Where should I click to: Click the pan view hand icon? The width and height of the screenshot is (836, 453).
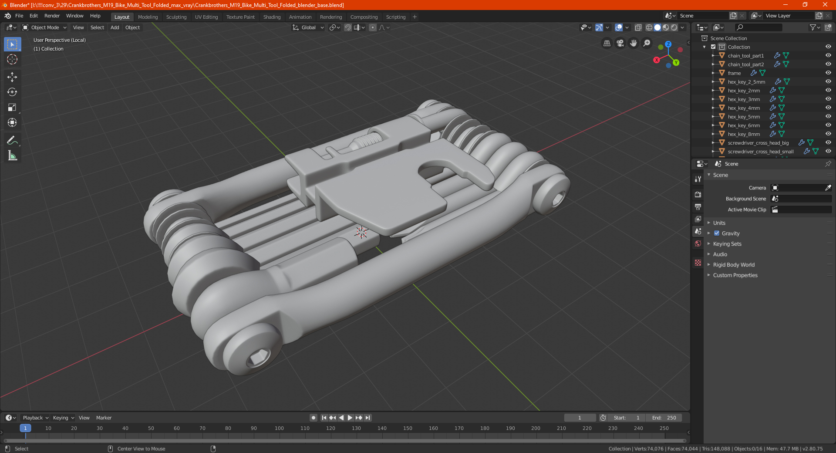[x=634, y=43]
